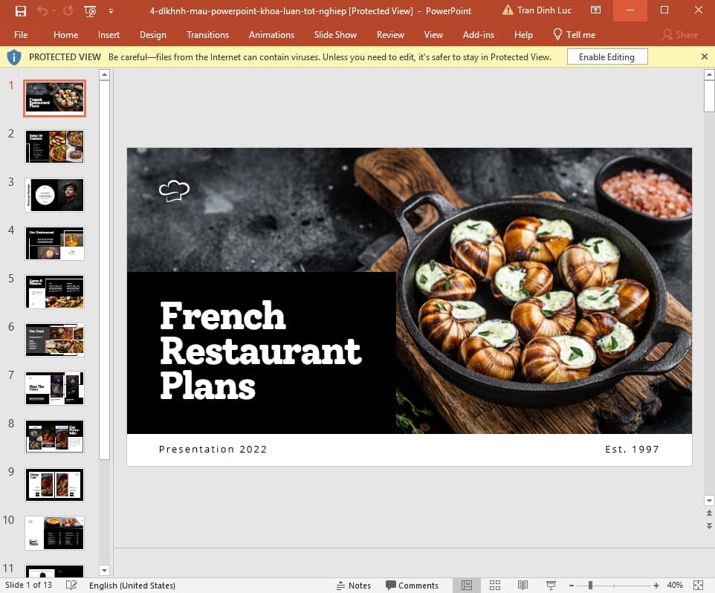Select slide 5 in the thumbnail pane
The image size is (715, 593).
[x=54, y=291]
